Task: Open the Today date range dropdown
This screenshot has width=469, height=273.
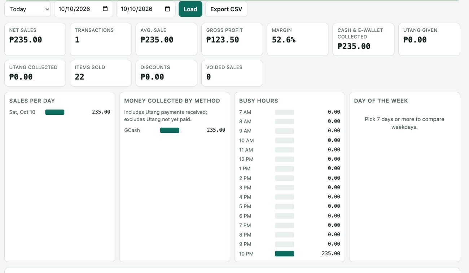Action: tap(28, 9)
